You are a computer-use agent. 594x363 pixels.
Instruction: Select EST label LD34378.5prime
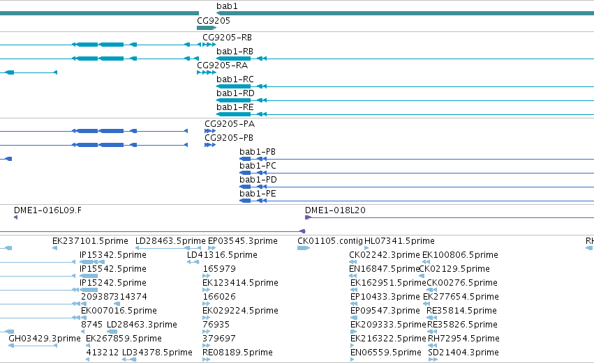pyautogui.click(x=157, y=353)
